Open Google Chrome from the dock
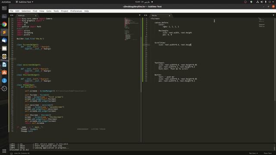This screenshot has width=276, height=155. [4, 24]
